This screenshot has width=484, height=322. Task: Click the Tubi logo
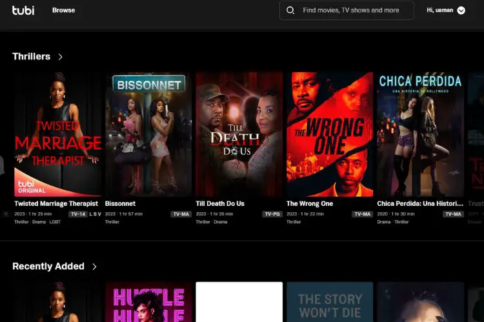23,10
